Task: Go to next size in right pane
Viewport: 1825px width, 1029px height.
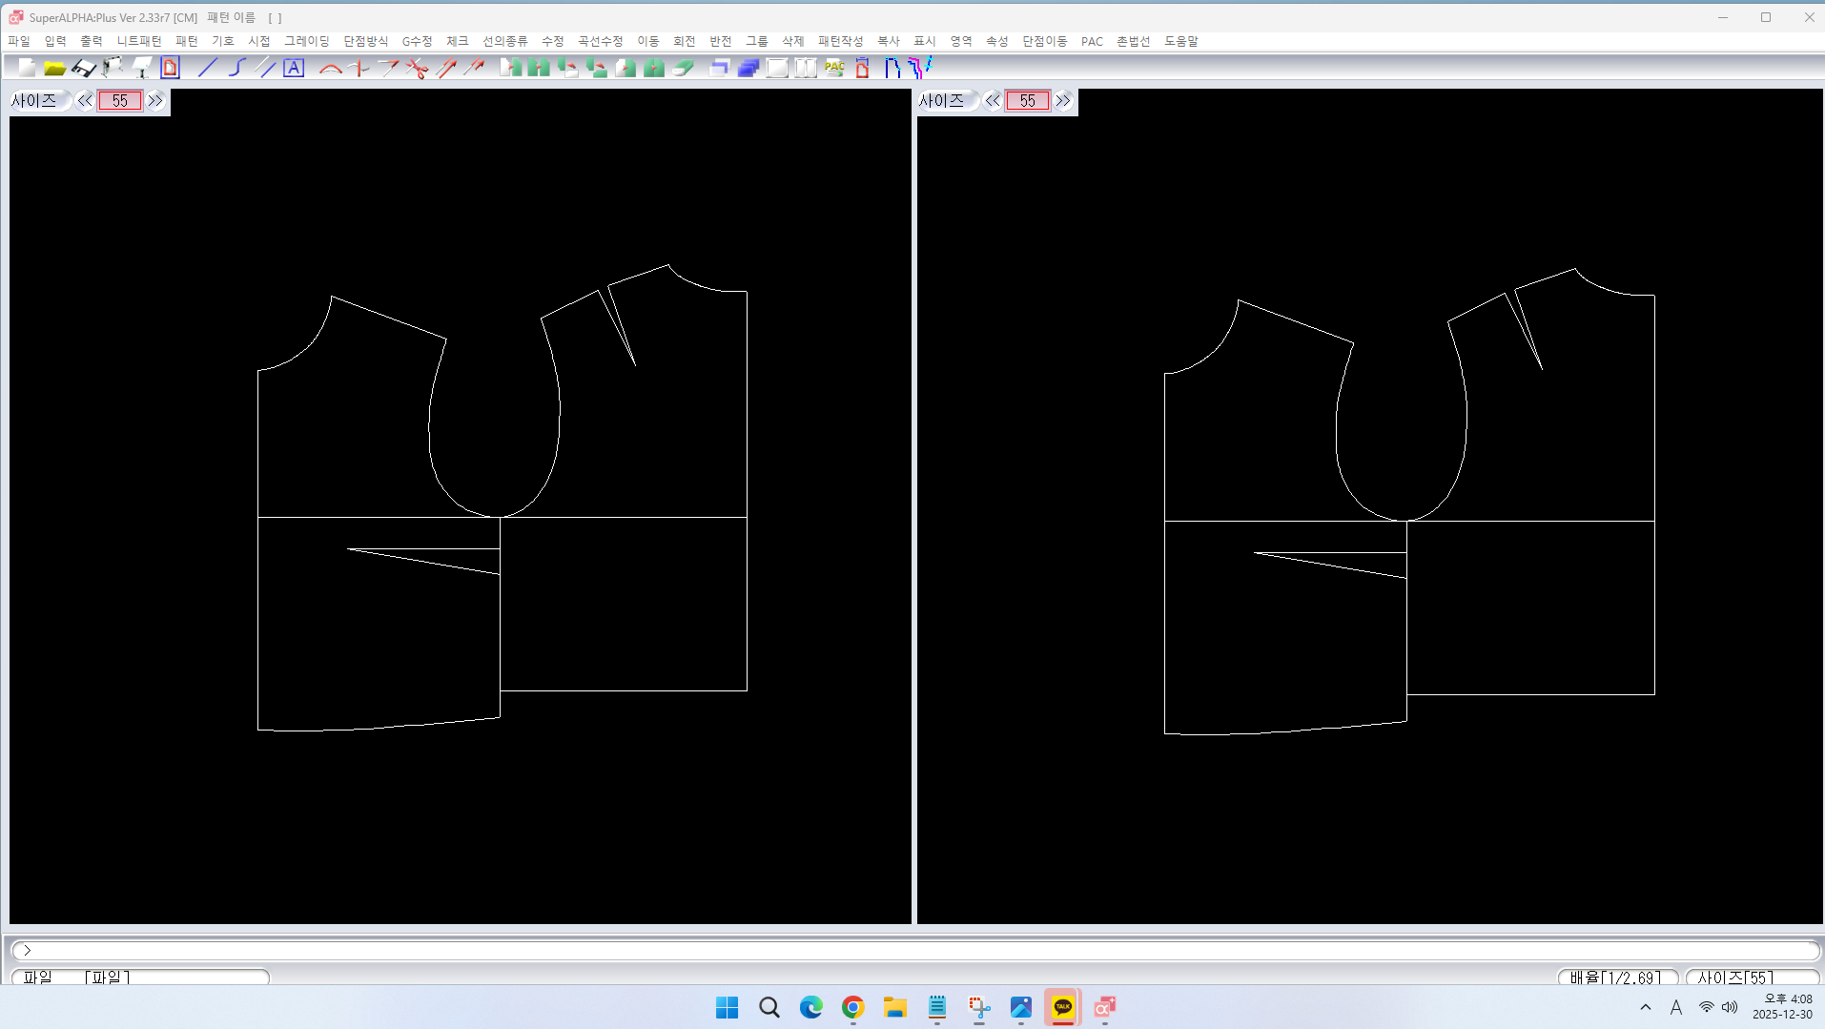Action: pos(1063,101)
